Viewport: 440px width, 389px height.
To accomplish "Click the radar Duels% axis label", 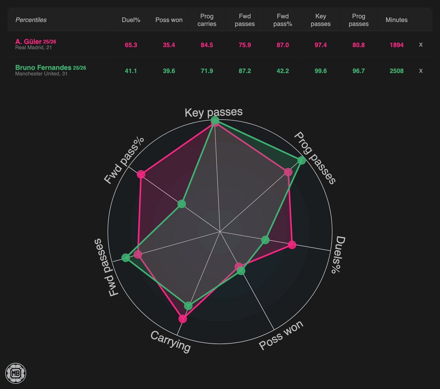I will pos(338,255).
